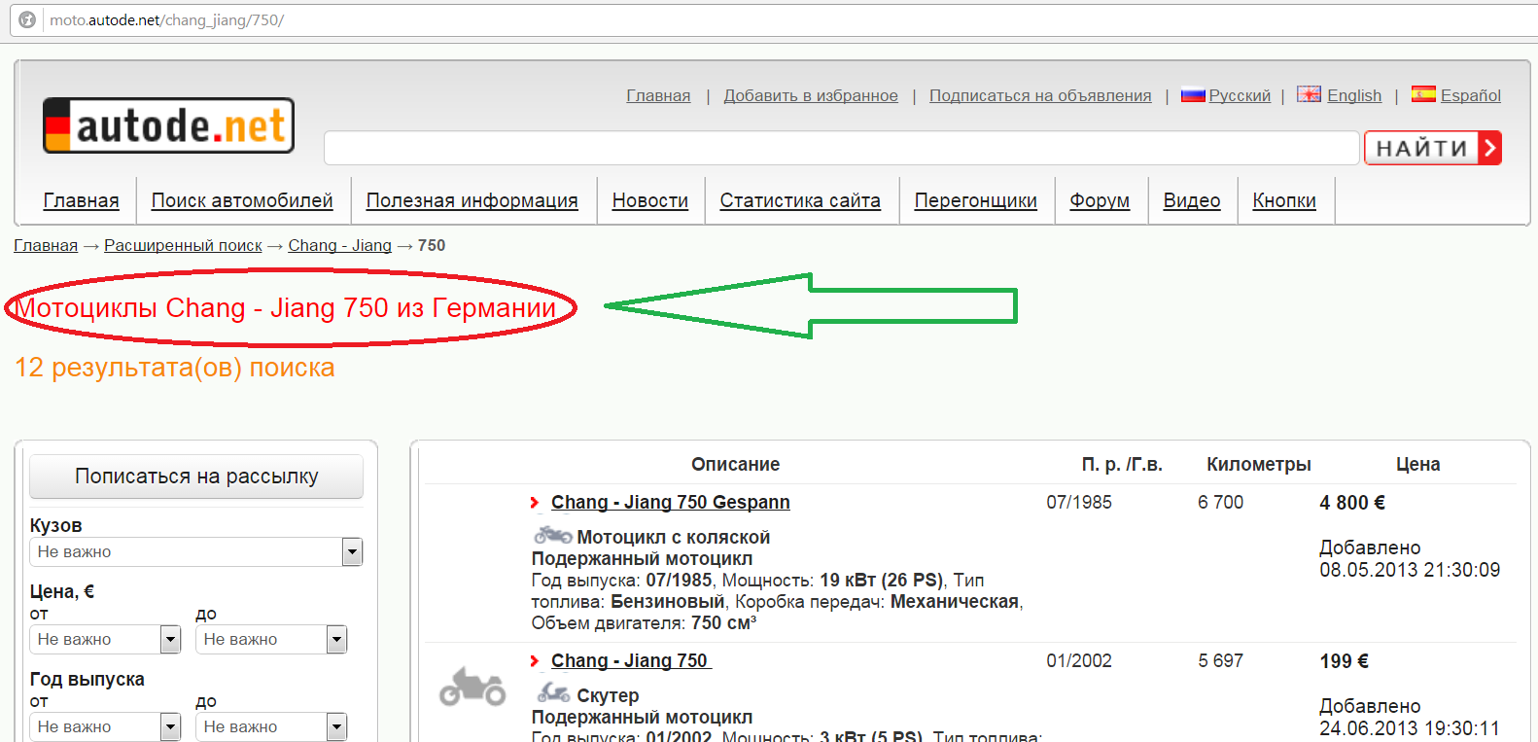The height and width of the screenshot is (742, 1538).
Task: Open the Видео tab
Action: (1192, 200)
